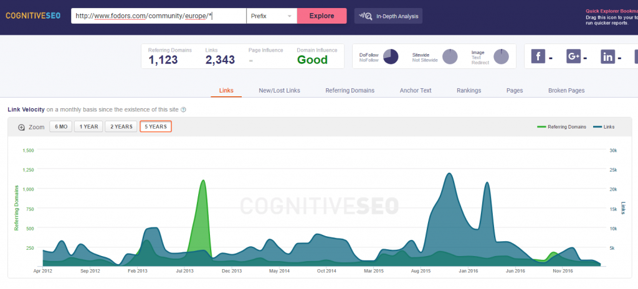Click the In-Depth Analysis magnifier icon
The height and width of the screenshot is (289, 638).
coord(365,16)
